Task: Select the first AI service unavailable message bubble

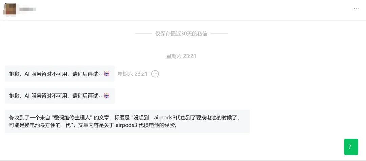Action: (x=60, y=74)
